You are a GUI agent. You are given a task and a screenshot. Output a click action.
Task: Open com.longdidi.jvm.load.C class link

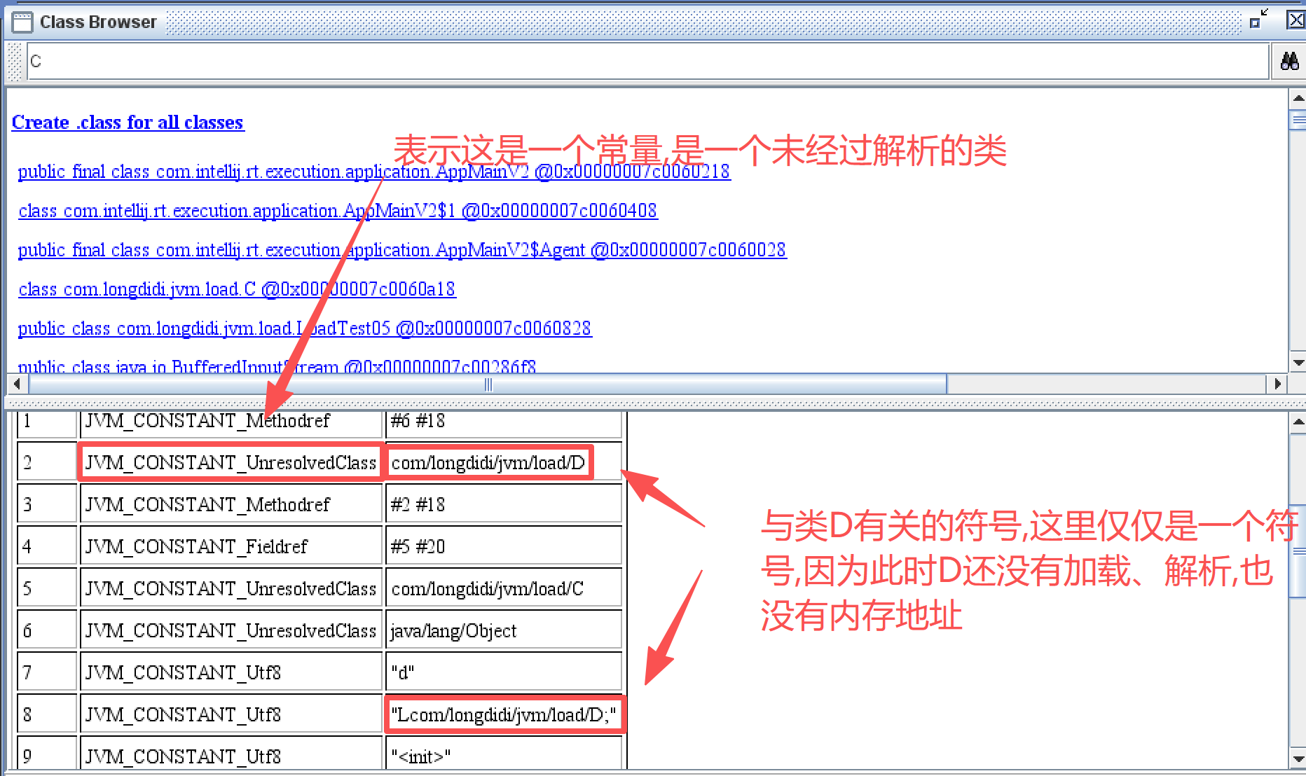[237, 289]
